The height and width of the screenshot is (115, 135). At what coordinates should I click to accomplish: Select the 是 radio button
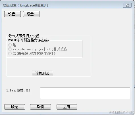click(x=10, y=45)
